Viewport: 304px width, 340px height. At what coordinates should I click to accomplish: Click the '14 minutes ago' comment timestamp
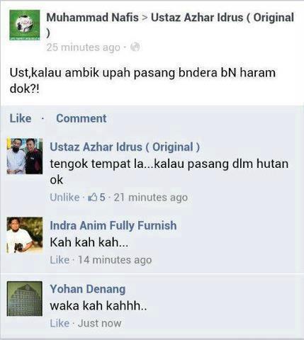pos(115,260)
